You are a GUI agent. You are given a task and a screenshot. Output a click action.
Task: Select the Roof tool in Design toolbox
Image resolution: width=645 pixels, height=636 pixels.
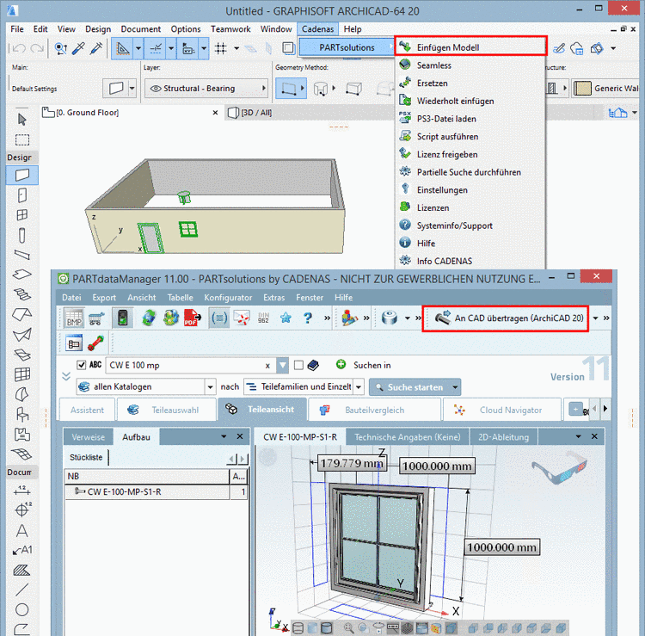pos(22,314)
